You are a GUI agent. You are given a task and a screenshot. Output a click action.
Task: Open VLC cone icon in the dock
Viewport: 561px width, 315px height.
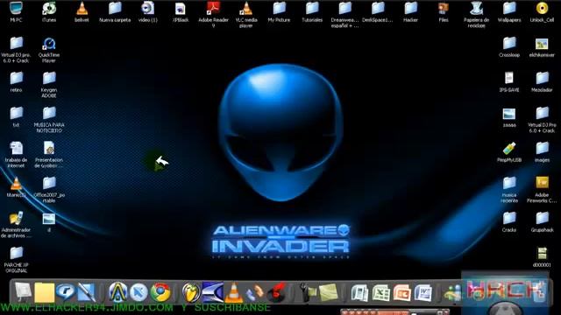click(x=234, y=292)
